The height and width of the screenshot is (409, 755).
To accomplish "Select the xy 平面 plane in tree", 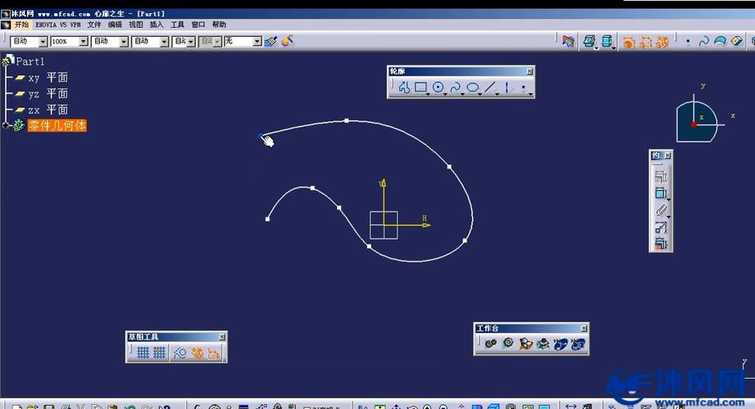I will tap(48, 78).
